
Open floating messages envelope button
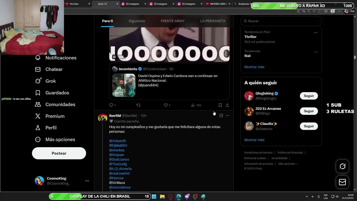pos(342,182)
